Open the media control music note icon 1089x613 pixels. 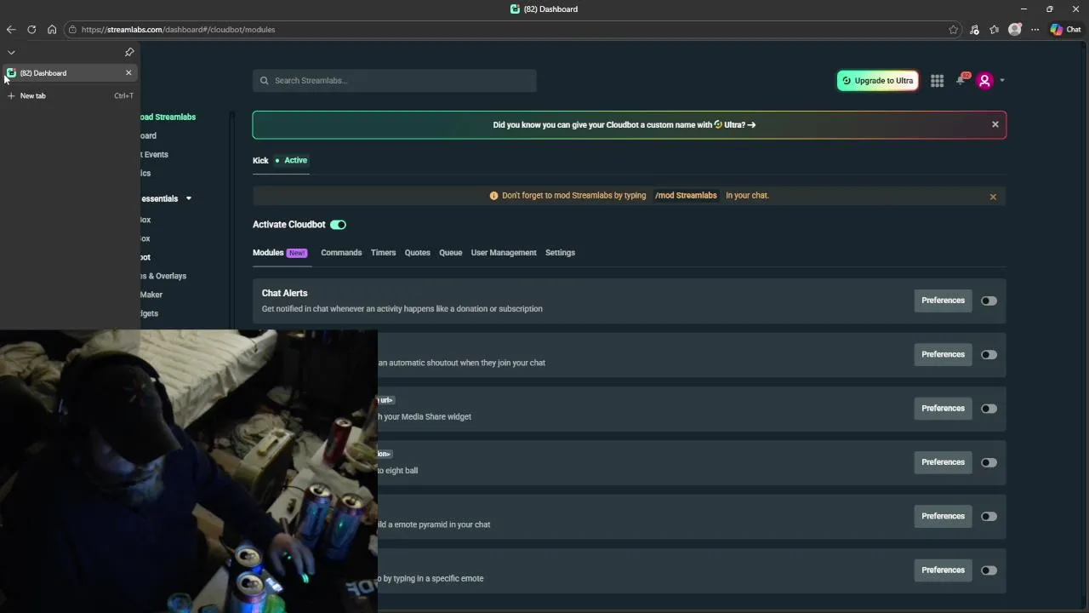[x=974, y=29]
